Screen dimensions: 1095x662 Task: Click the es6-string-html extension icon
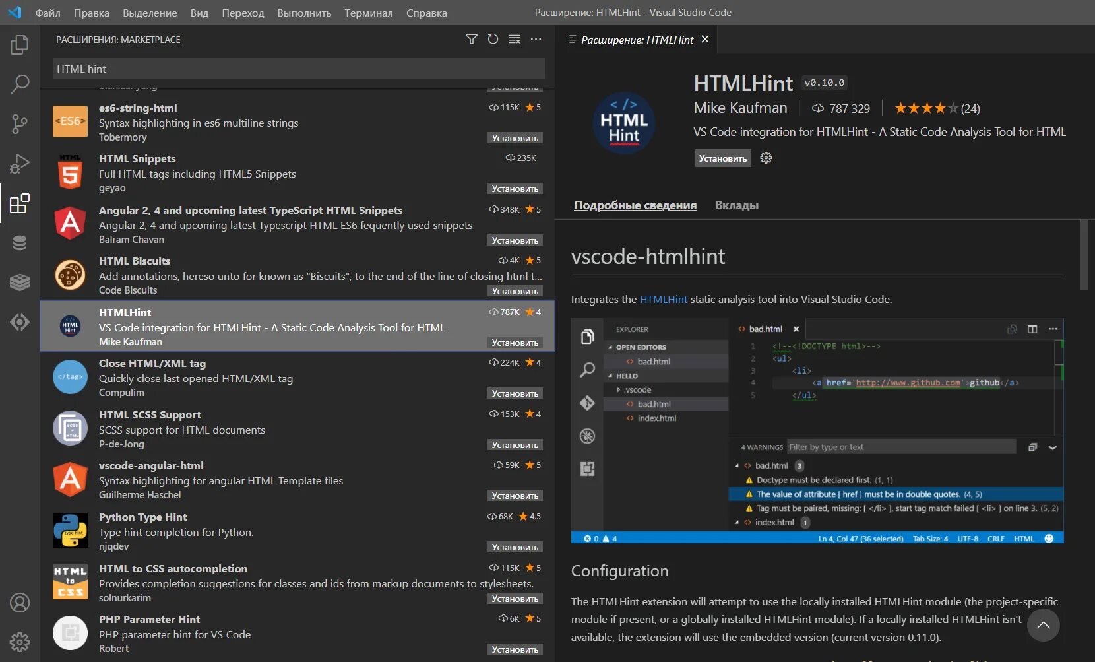point(70,121)
